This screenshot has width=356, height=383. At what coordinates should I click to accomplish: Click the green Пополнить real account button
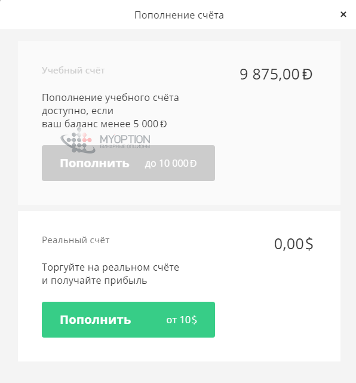pyautogui.click(x=128, y=320)
